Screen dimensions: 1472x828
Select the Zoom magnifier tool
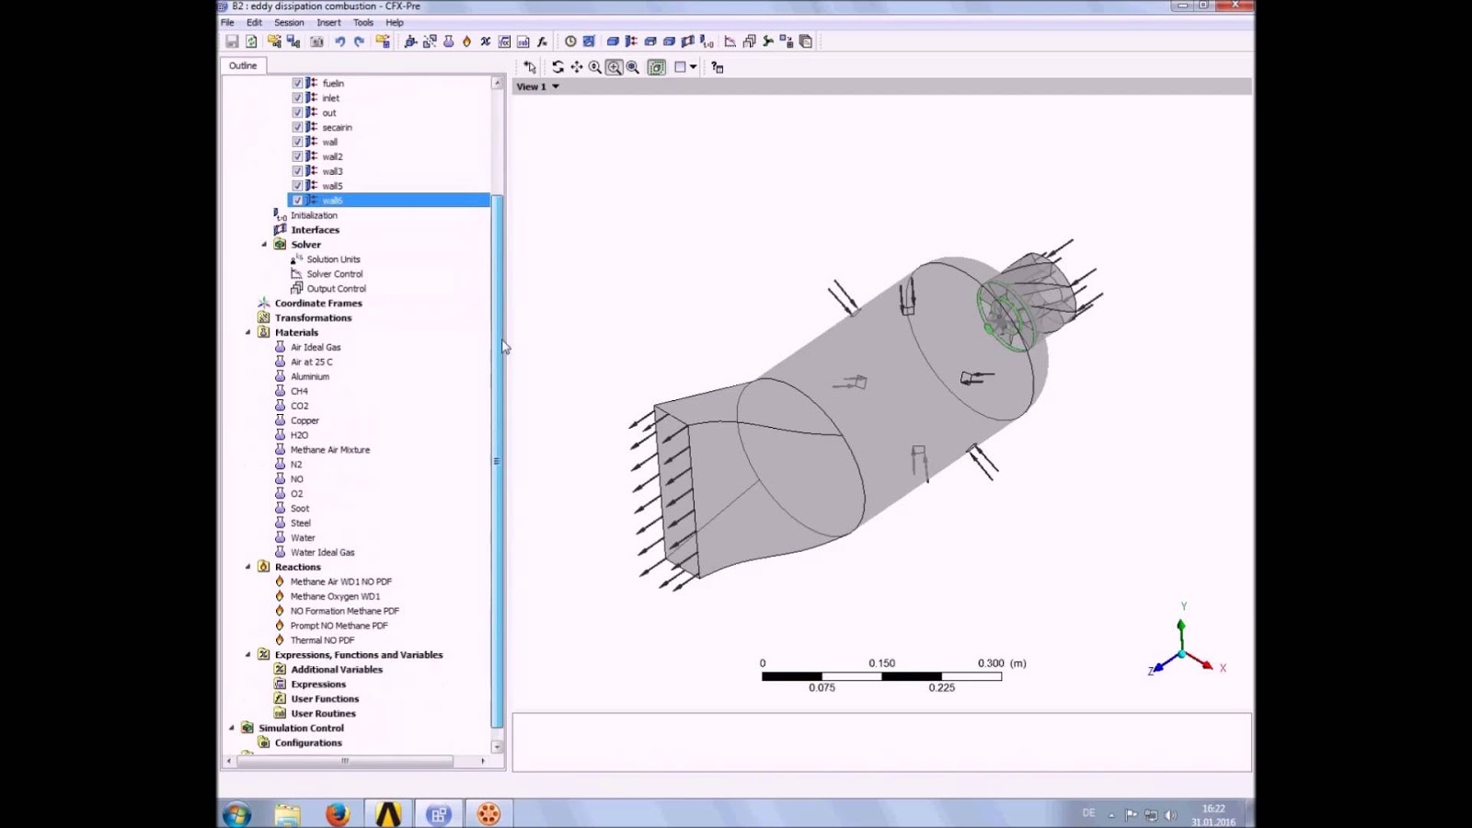point(595,67)
